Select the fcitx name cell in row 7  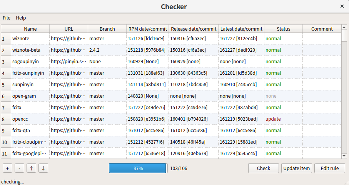[x=30, y=108]
